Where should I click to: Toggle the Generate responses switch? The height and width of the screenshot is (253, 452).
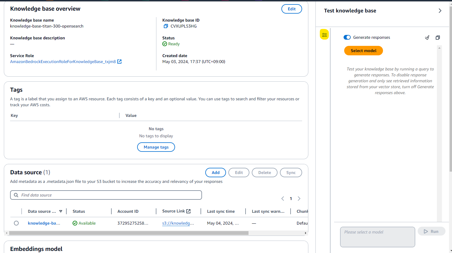tap(347, 37)
